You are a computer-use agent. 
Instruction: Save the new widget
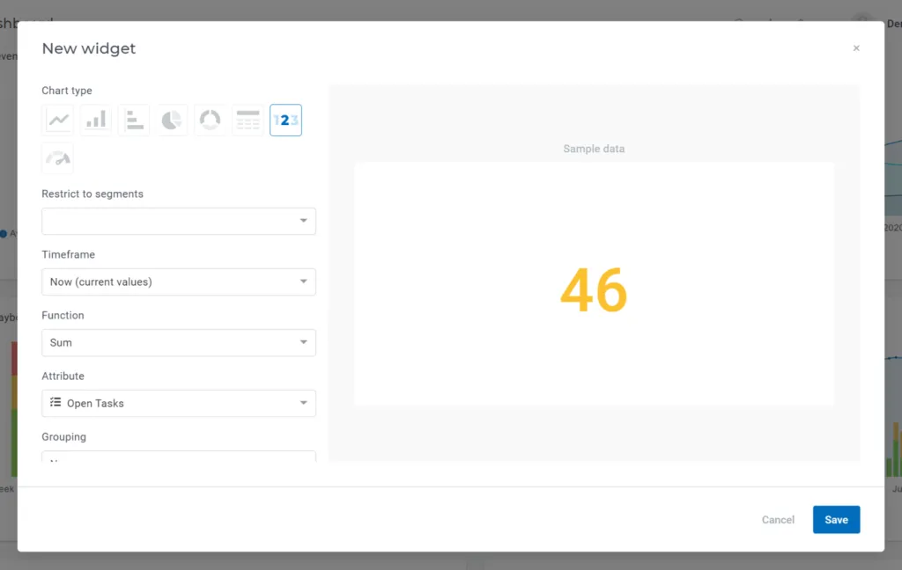[836, 520]
